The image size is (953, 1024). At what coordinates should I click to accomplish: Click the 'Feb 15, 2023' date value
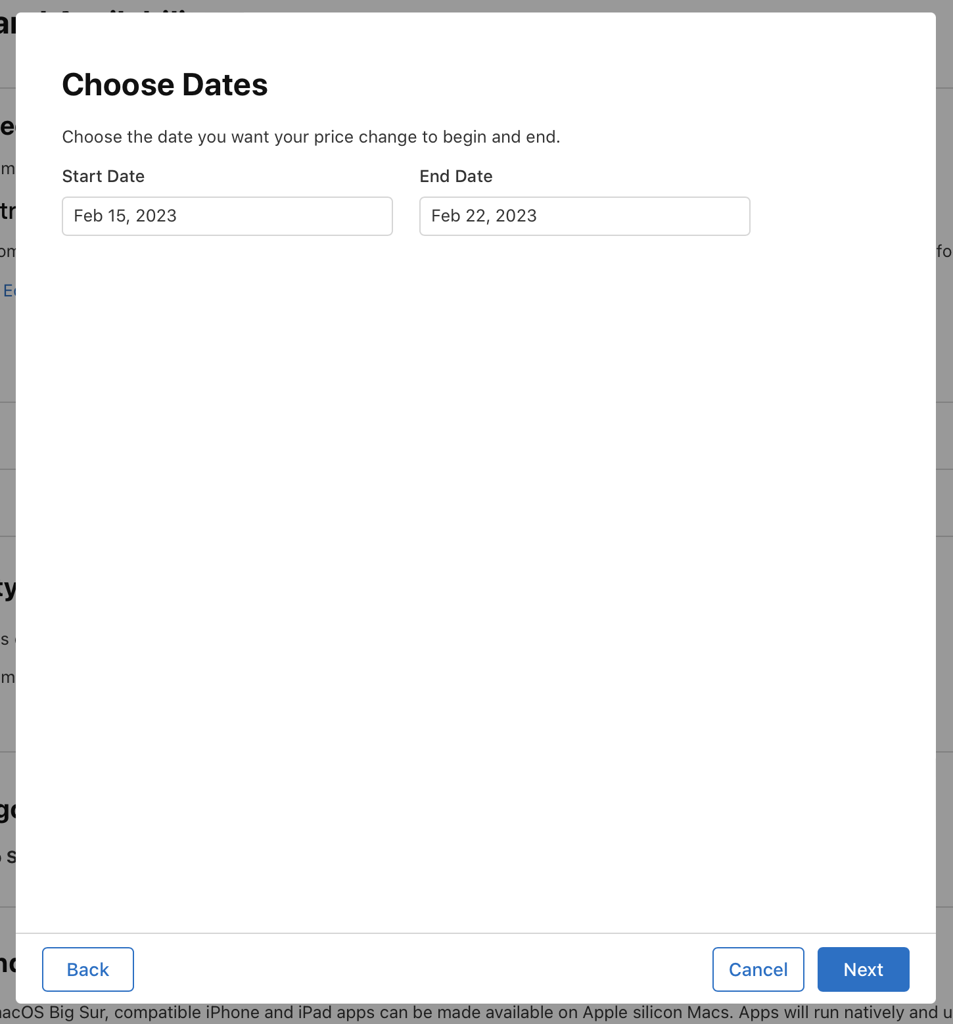pos(125,216)
